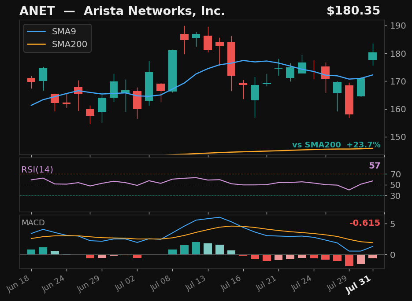Click the largest red MACD histogram bar
The image size is (412, 301).
(349, 261)
